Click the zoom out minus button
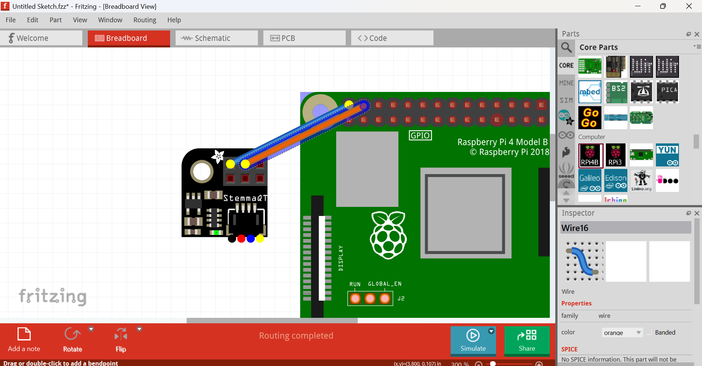This screenshot has height=366, width=702. (x=478, y=364)
